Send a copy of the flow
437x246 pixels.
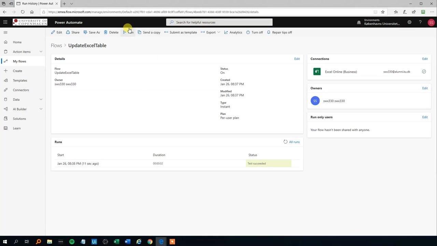[x=149, y=32]
